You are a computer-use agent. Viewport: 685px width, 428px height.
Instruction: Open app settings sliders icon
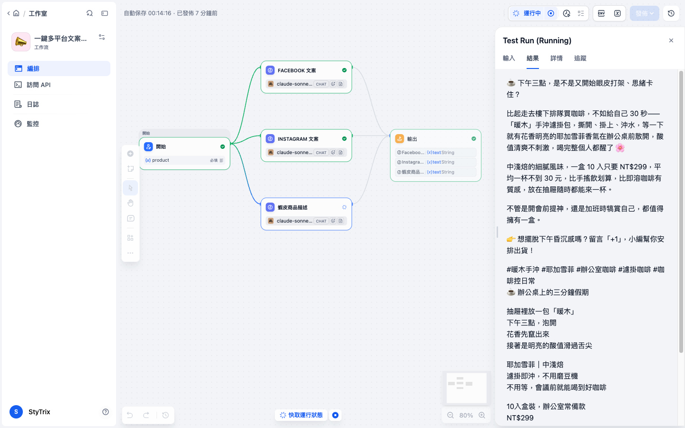[x=102, y=37]
